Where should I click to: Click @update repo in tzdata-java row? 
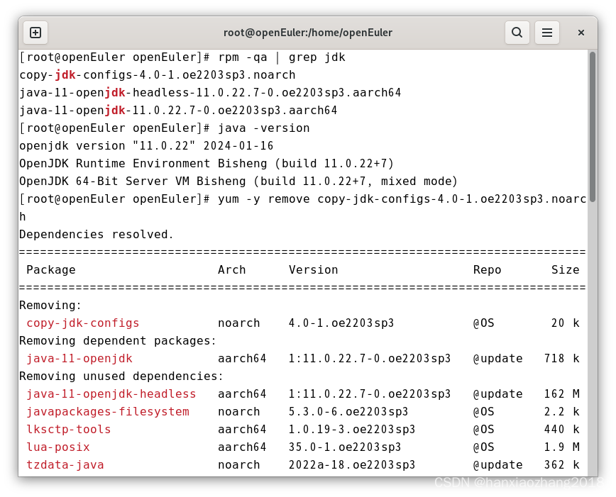[497, 465]
